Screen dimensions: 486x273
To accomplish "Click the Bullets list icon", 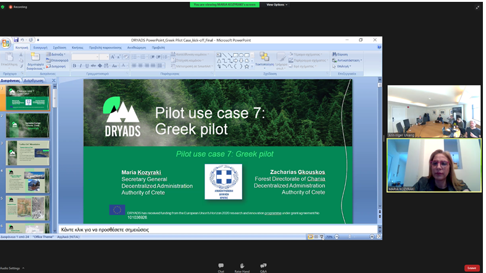I will pos(135,57).
